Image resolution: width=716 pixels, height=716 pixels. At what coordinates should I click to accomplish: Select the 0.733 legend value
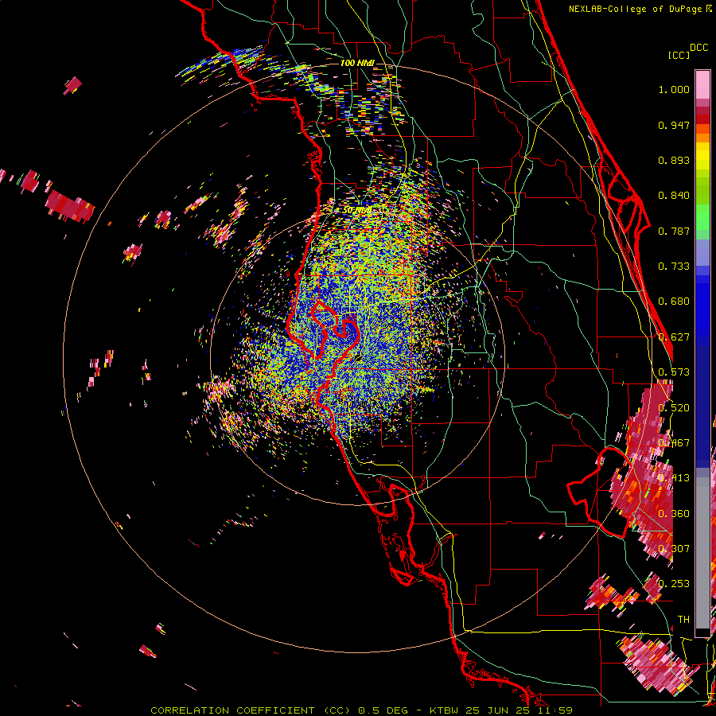pyautogui.click(x=674, y=267)
